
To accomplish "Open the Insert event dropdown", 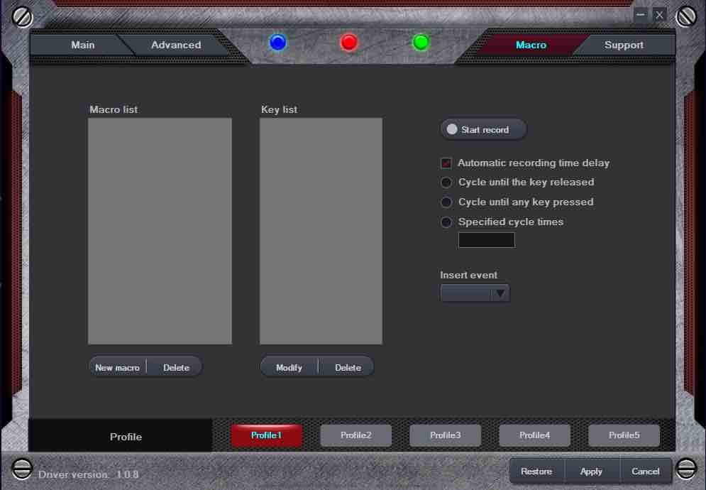I will (x=475, y=293).
